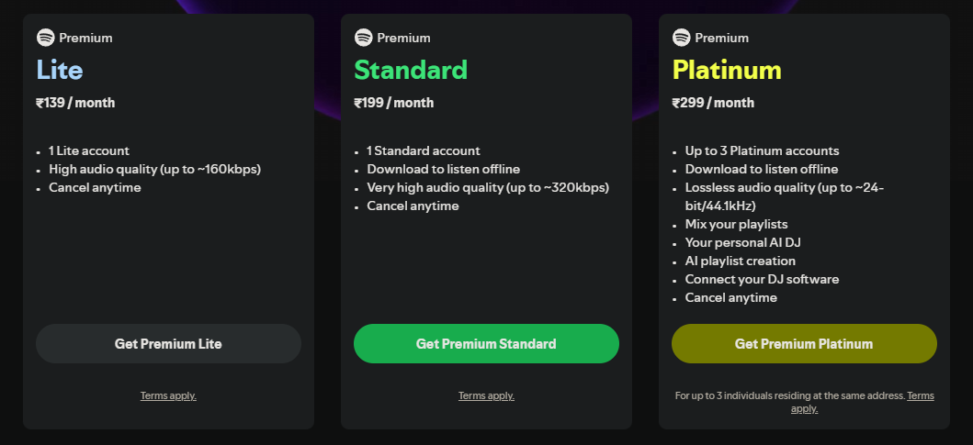
Task: Click the 'Connect your DJ software' feature
Action: pos(762,279)
